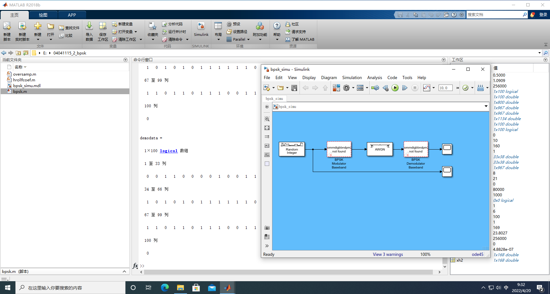Click the simulation stop time field
Viewport: 550px width, 294px height.
click(x=446, y=88)
